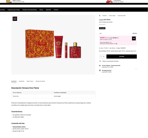Click the delivery truck icon

click(x=100, y=66)
